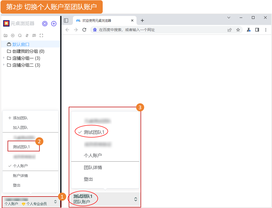Open tab search chevron in title bar

pos(229,17)
